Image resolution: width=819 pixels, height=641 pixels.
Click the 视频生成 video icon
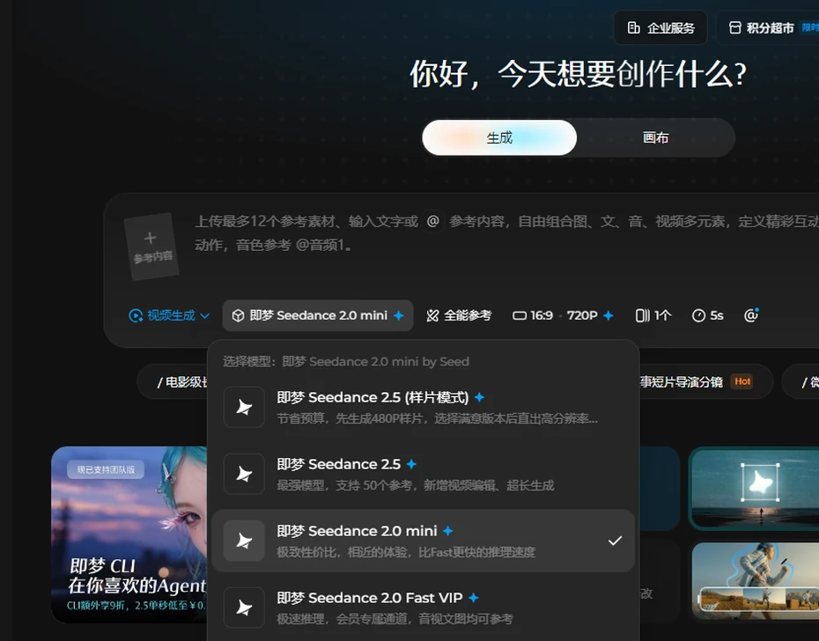(136, 315)
